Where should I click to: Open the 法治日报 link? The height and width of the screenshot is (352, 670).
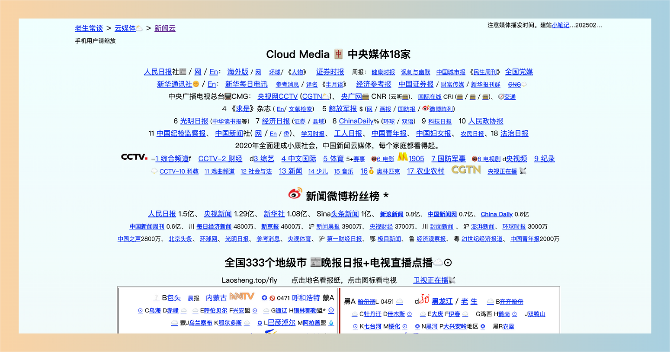[x=515, y=134]
